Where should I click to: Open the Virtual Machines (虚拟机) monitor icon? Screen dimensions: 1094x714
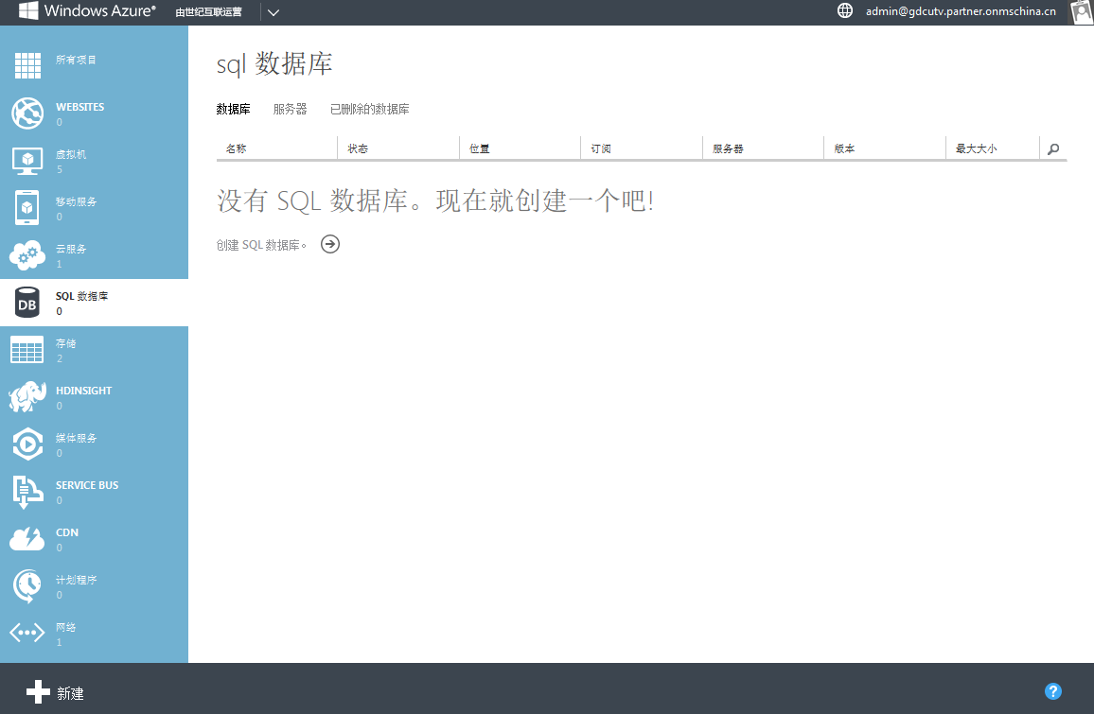(x=27, y=161)
